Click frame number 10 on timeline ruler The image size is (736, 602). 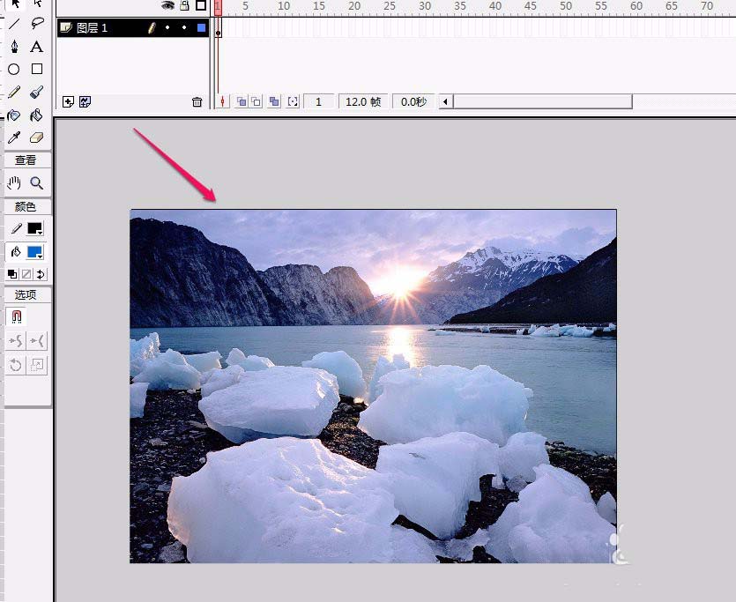click(x=284, y=6)
